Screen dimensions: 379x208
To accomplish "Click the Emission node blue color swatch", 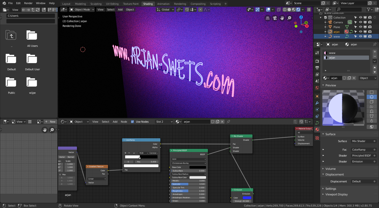I will (247, 198).
